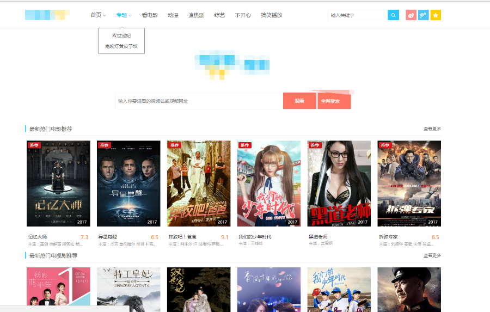Click the 异星觉醒 title link
Screen dimensions: 490x312
[x=107, y=237]
